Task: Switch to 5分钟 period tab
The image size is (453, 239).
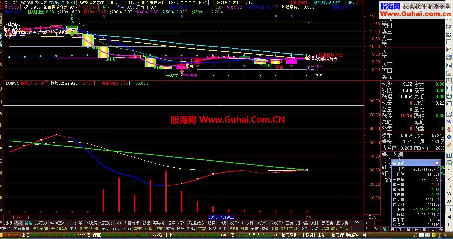Action: 234,223
